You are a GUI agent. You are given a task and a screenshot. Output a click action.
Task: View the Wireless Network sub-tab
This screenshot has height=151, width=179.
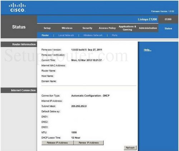93,35
